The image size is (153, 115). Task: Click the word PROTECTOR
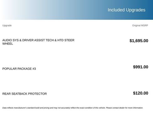tap(37, 94)
